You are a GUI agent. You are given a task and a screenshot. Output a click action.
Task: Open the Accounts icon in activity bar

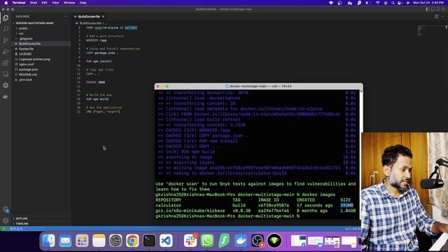(x=6, y=209)
